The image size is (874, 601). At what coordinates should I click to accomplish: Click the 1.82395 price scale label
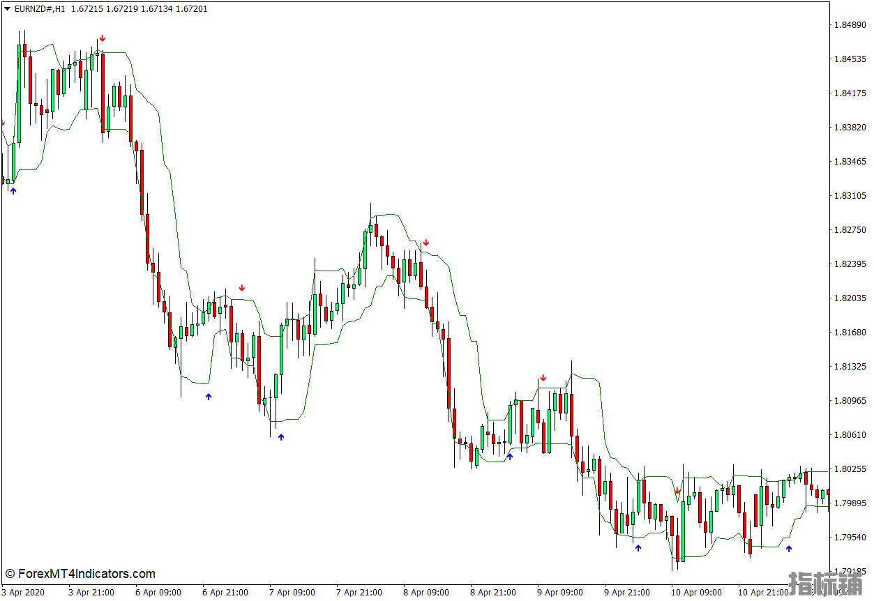tap(850, 264)
